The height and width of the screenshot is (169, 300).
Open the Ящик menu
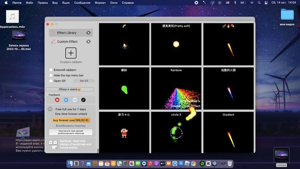[x=66, y=3]
